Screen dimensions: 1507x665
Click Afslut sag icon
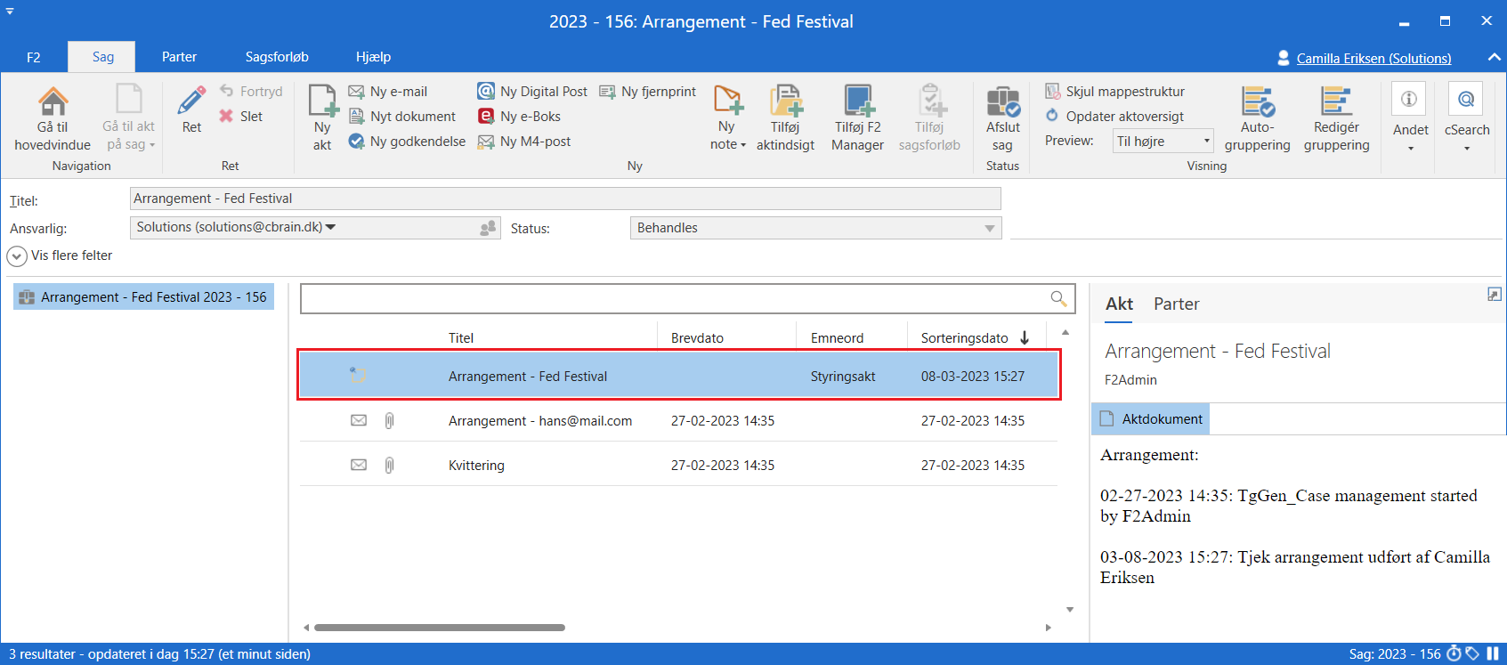[1002, 102]
